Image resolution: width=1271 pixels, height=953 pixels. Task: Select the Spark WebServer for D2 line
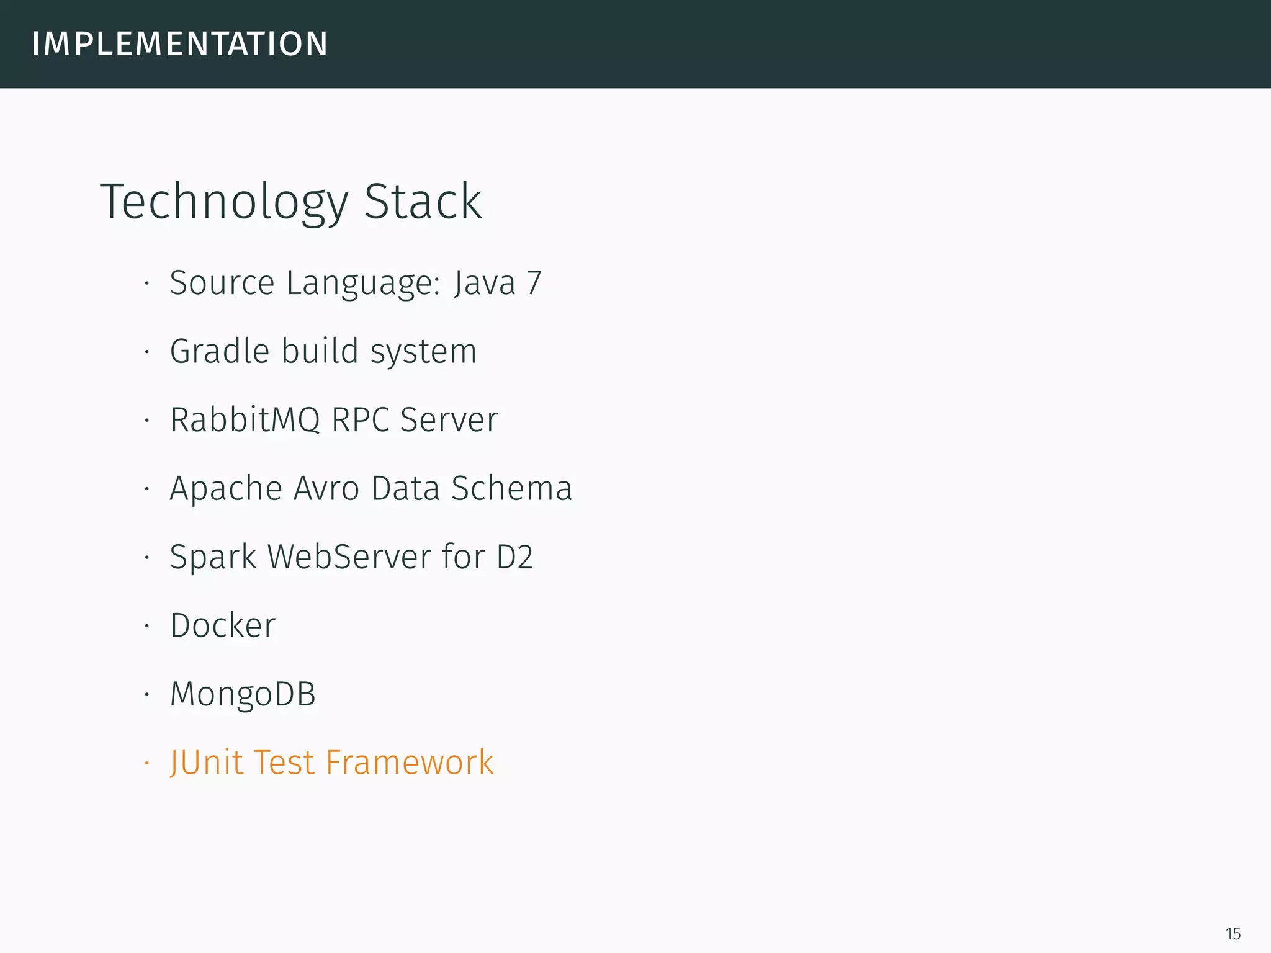point(351,557)
